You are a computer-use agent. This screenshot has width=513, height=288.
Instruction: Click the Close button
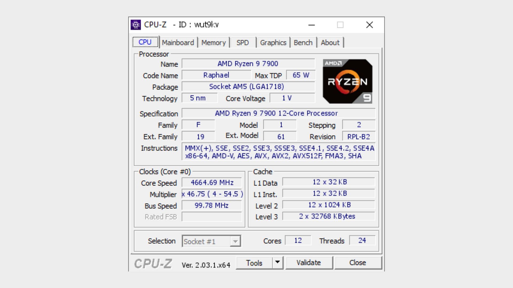357,263
